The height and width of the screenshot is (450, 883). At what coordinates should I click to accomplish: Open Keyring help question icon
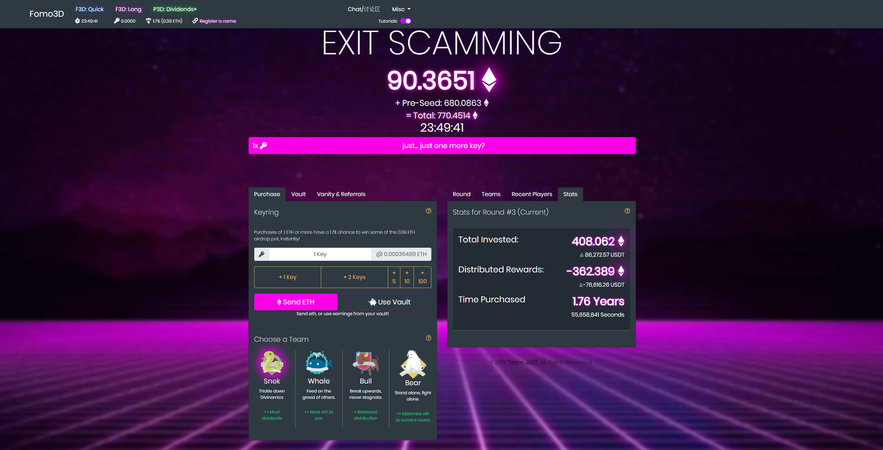429,211
